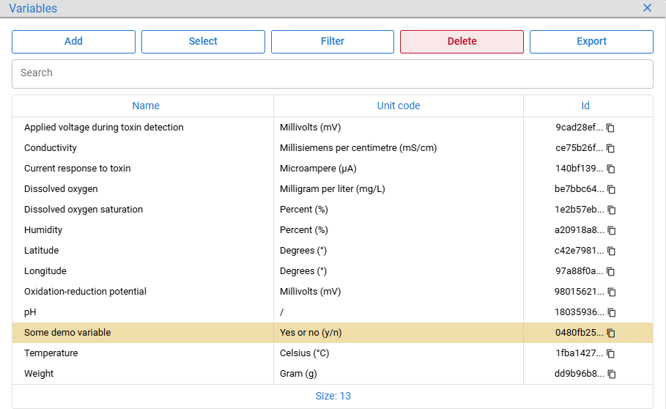Copy the Longitude variable Id
The height and width of the screenshot is (409, 666).
point(611,271)
